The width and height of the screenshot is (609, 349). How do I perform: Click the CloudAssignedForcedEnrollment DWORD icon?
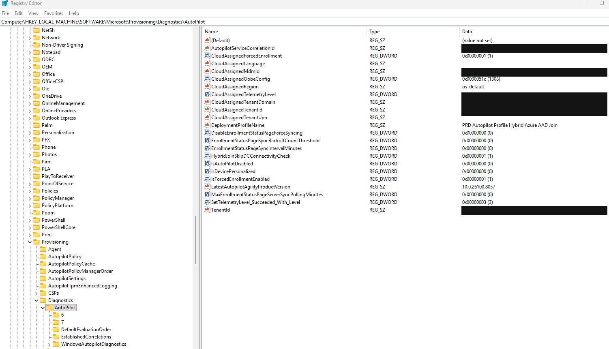207,56
